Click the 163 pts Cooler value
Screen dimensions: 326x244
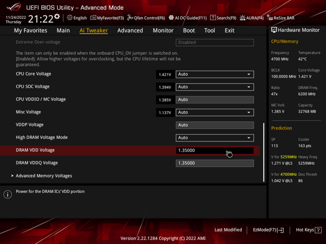[x=305, y=146]
